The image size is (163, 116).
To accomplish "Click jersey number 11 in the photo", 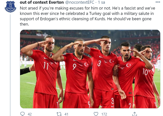I will pos(46,66).
